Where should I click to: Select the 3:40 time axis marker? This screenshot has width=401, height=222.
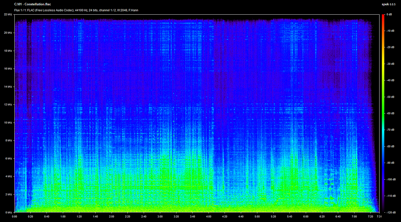(192, 216)
